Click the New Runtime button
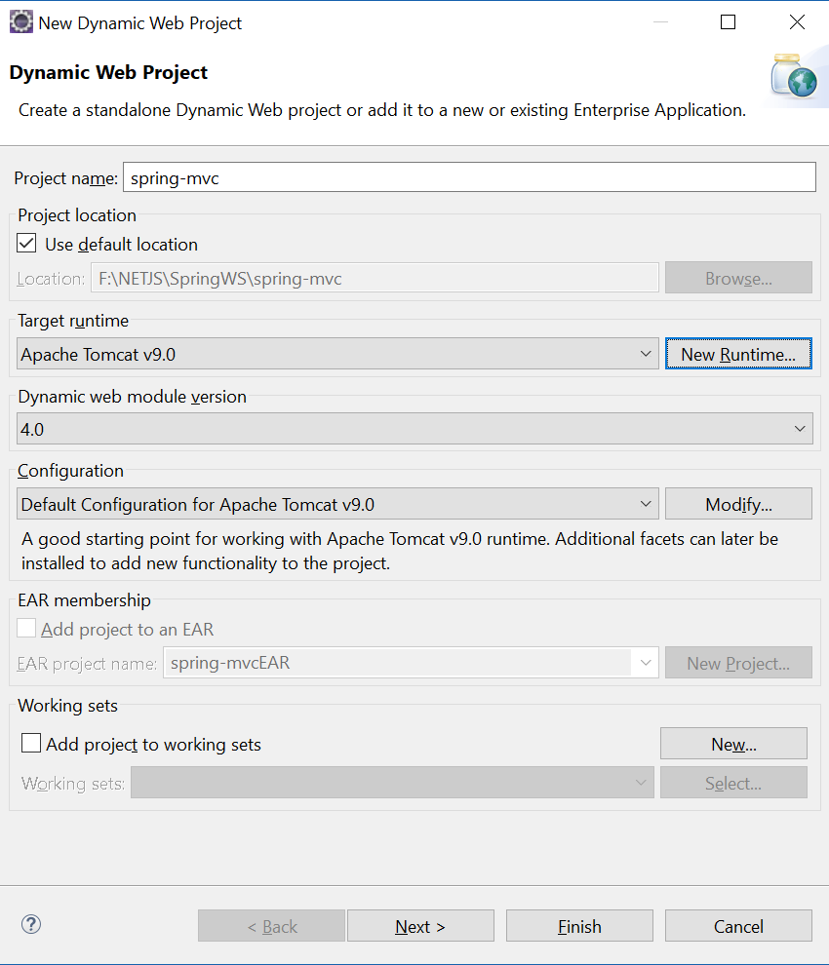 click(738, 354)
